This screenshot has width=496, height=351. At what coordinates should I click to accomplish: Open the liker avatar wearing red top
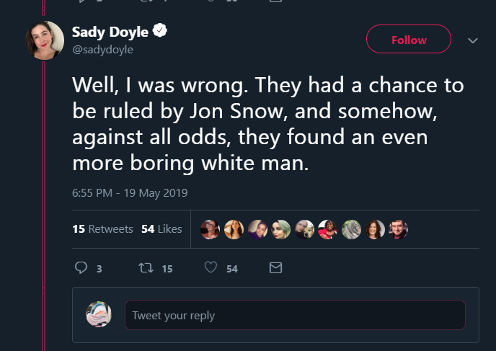[328, 230]
